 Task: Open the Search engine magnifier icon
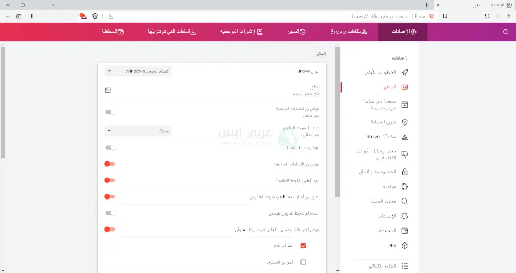pyautogui.click(x=405, y=201)
